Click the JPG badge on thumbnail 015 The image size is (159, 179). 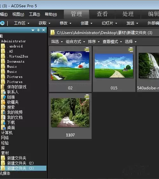pos(131,50)
